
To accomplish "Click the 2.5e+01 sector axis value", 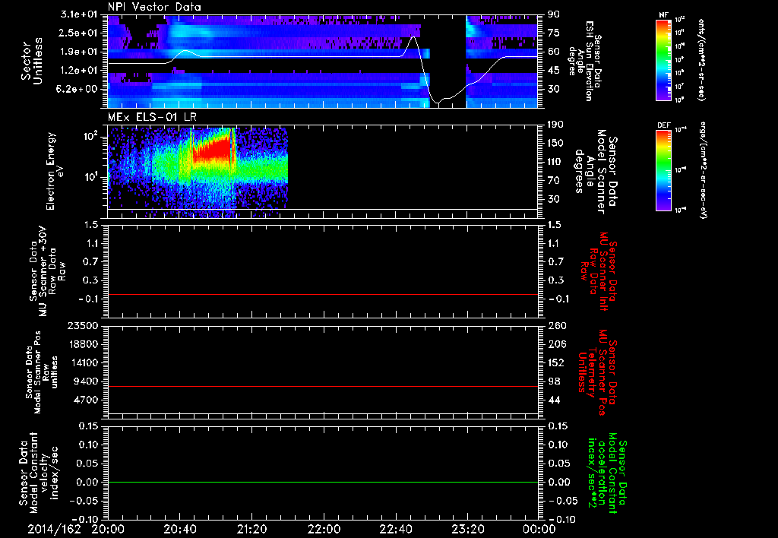I will 79,33.
